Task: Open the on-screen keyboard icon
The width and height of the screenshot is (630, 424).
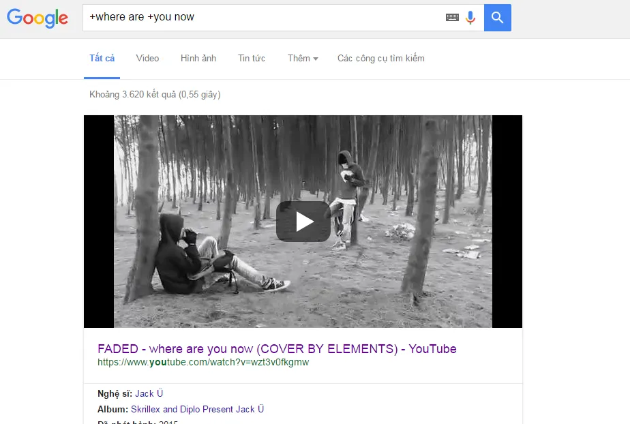Action: tap(452, 17)
